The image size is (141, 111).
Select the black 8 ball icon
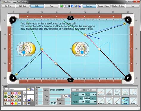click(12, 96)
